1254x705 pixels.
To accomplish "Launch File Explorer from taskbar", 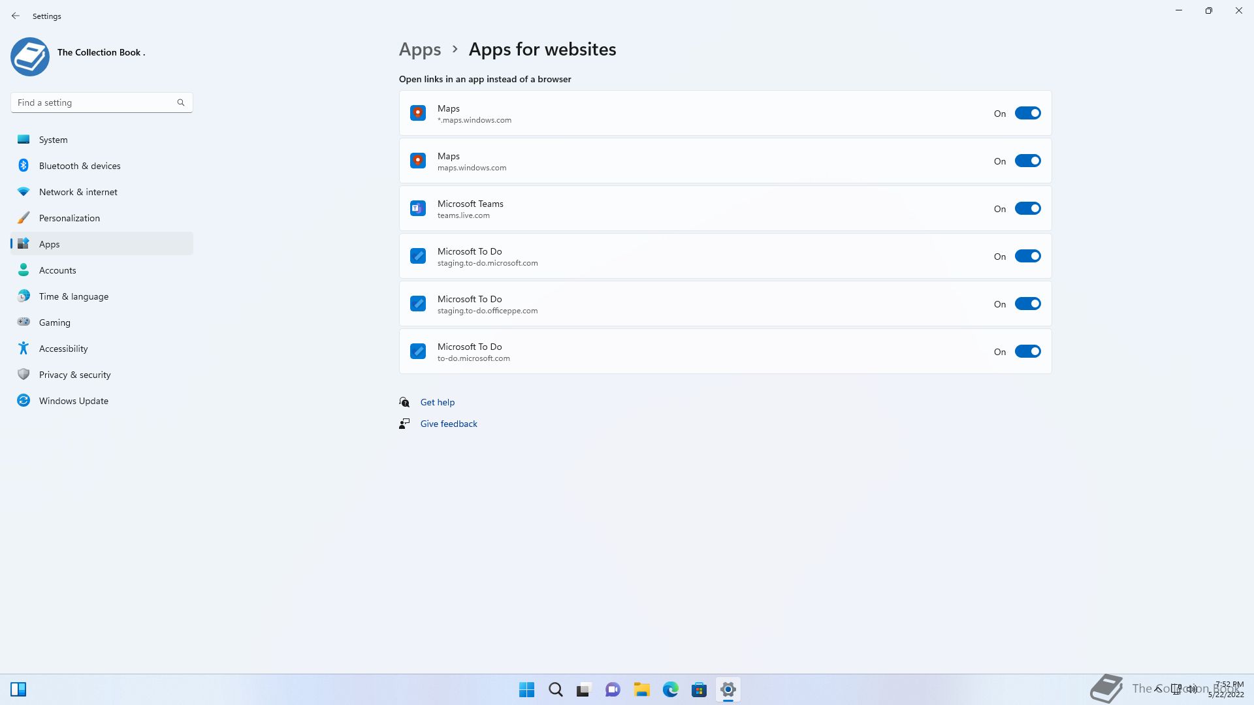I will pos(641,689).
